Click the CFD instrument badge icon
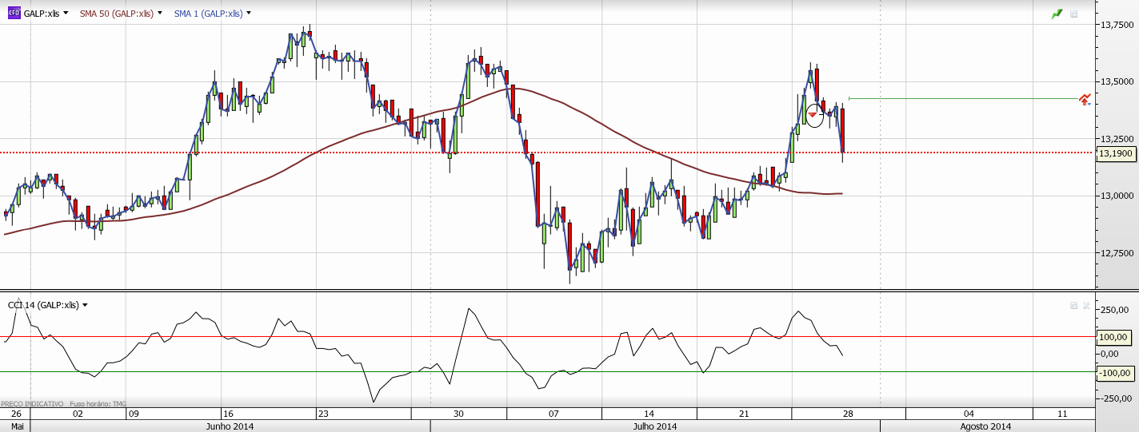The image size is (1139, 432). [14, 14]
